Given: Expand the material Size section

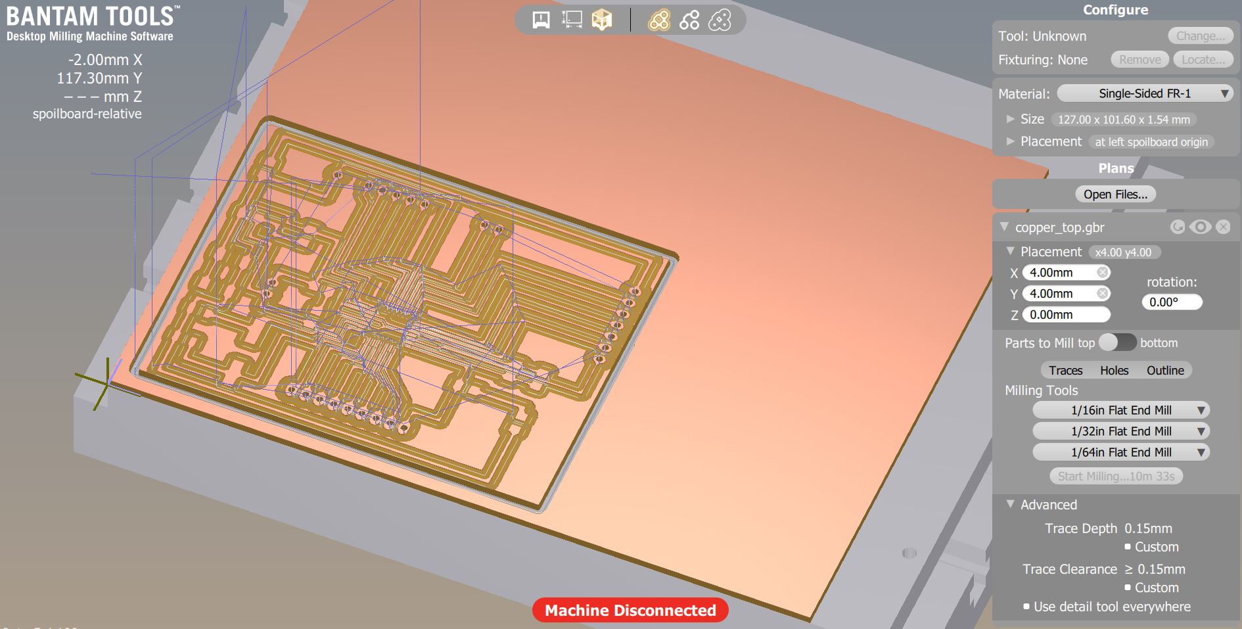Looking at the screenshot, I should pos(1010,119).
